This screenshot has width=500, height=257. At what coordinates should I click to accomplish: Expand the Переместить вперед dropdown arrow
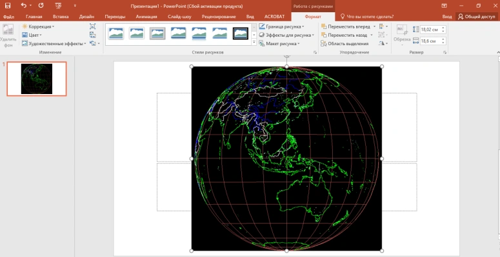click(374, 27)
